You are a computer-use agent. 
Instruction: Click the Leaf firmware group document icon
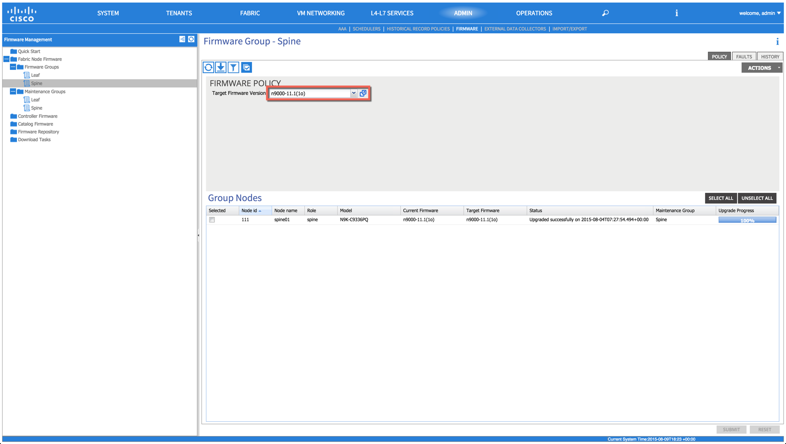click(27, 75)
